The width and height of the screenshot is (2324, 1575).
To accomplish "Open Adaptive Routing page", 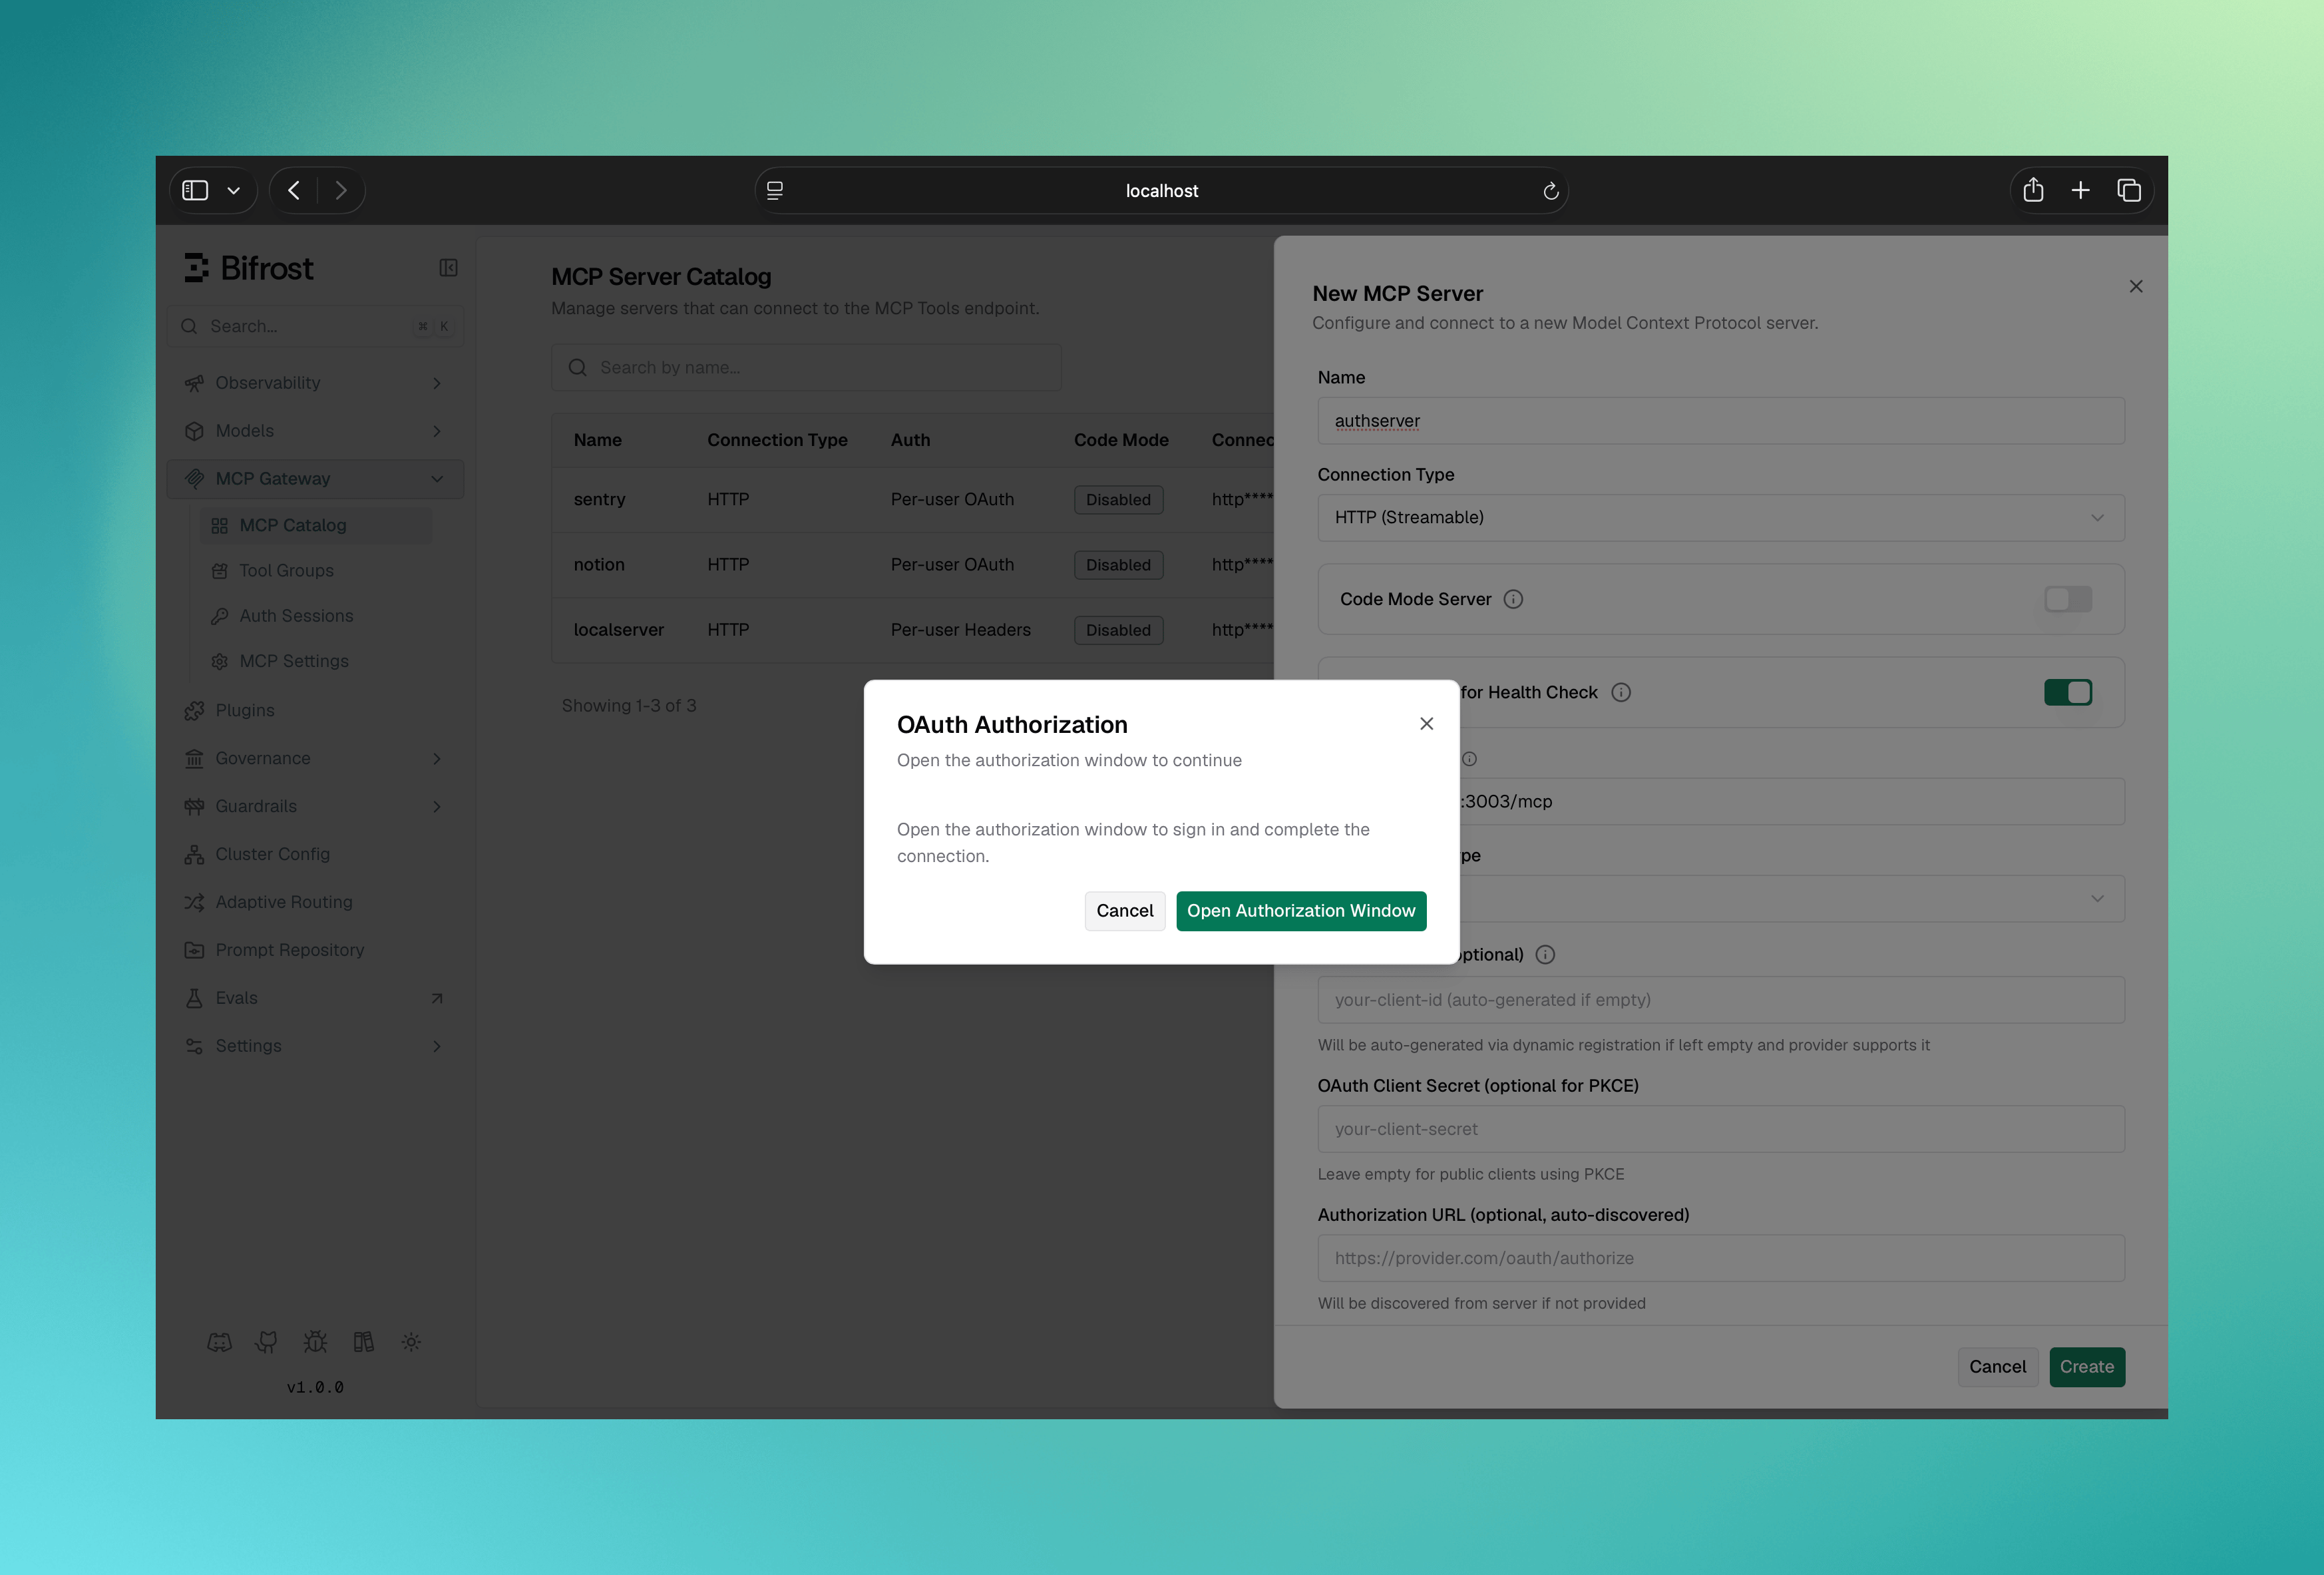I will tap(315, 902).
